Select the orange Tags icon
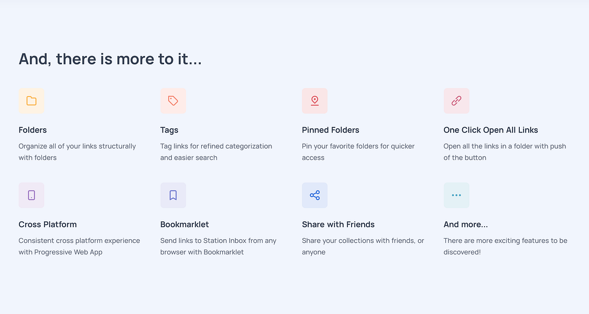The height and width of the screenshot is (314, 589). (x=173, y=101)
